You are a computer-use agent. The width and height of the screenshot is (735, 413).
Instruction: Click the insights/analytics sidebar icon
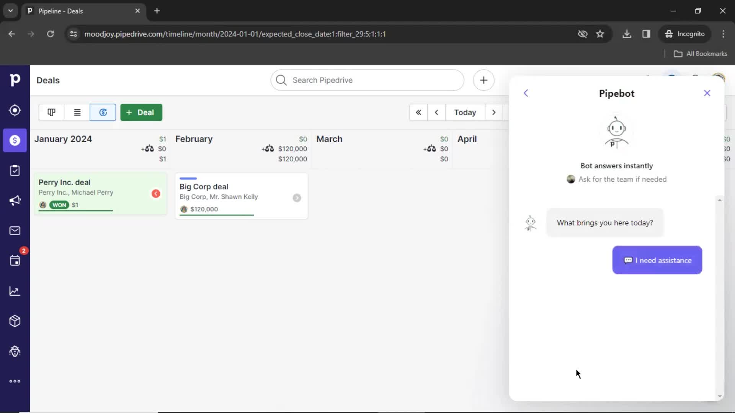coord(15,291)
